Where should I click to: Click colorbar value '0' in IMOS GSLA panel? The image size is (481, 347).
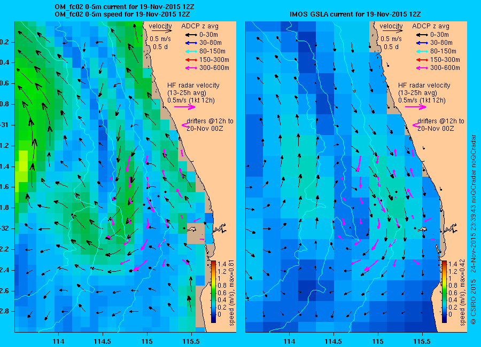450,314
